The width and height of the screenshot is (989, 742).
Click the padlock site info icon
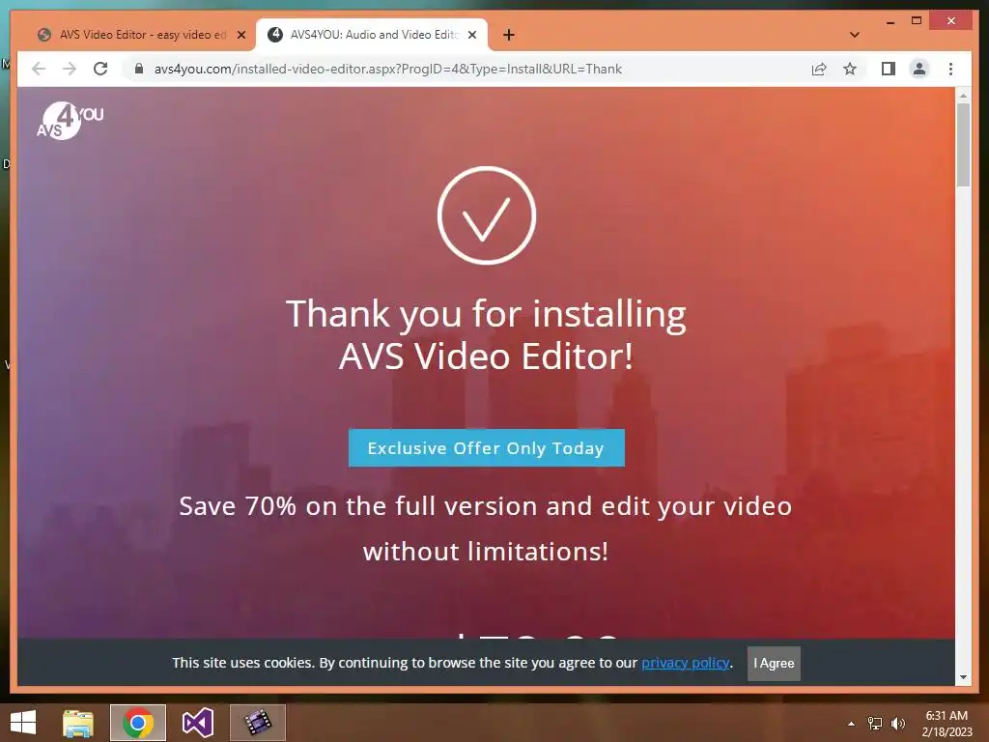tap(139, 69)
